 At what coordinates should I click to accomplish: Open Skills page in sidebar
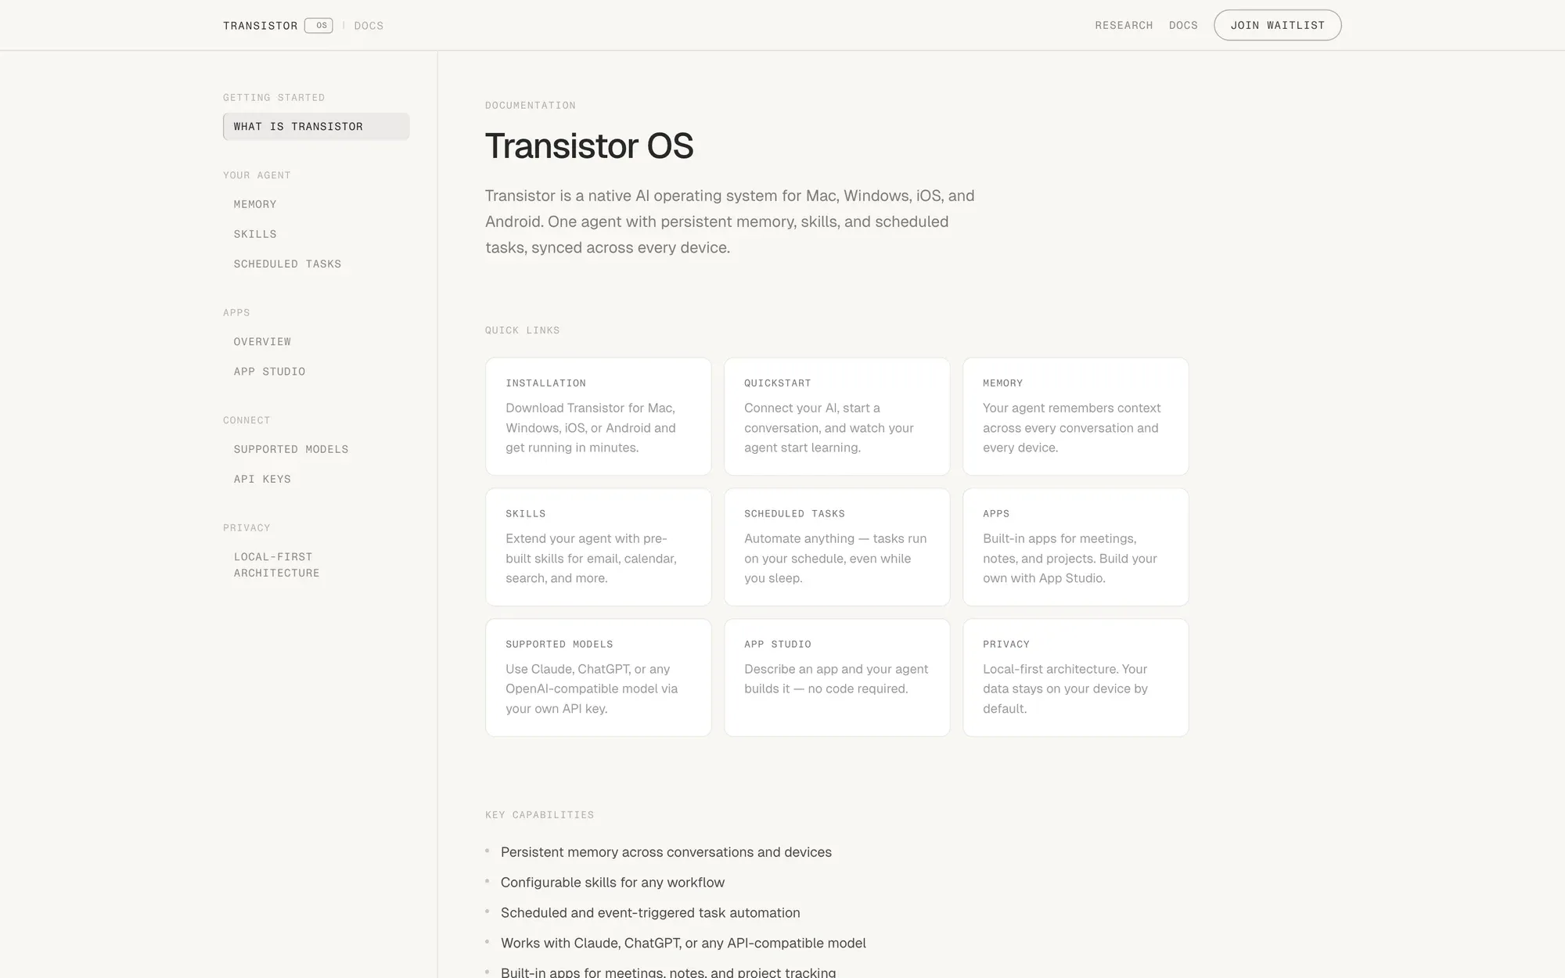[x=255, y=234]
